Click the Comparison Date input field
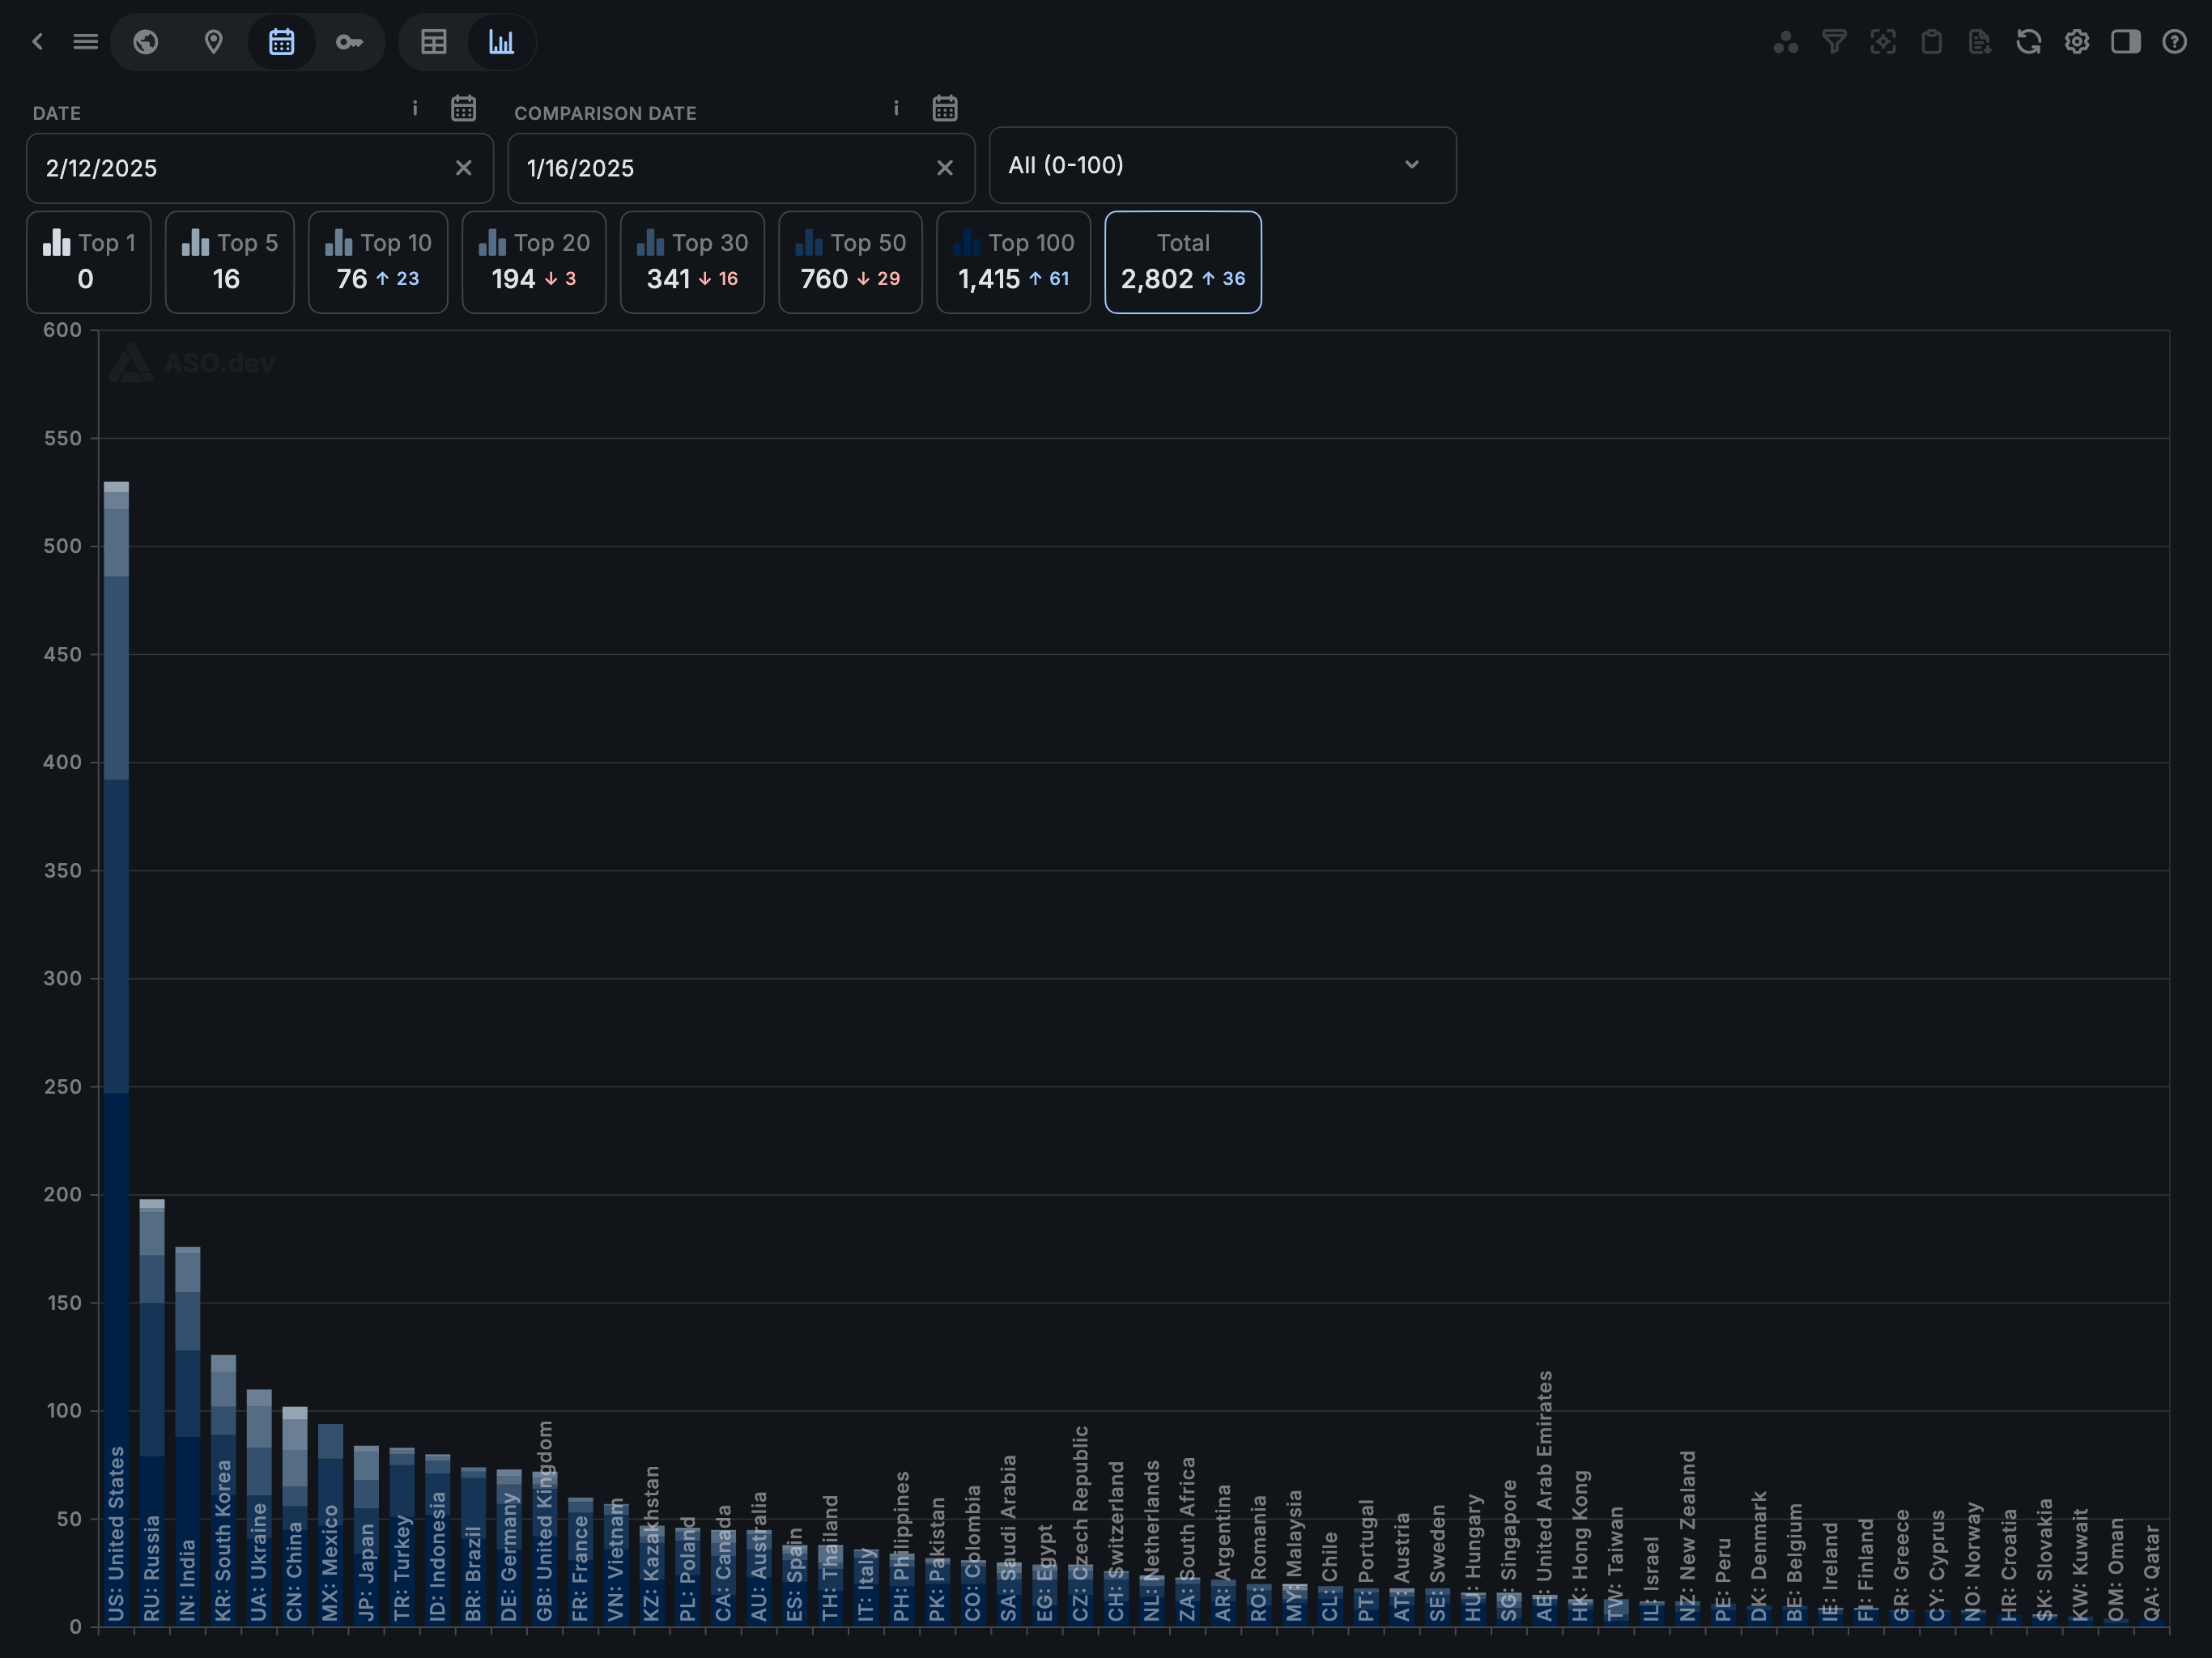Image resolution: width=2212 pixels, height=1658 pixels. 720,168
